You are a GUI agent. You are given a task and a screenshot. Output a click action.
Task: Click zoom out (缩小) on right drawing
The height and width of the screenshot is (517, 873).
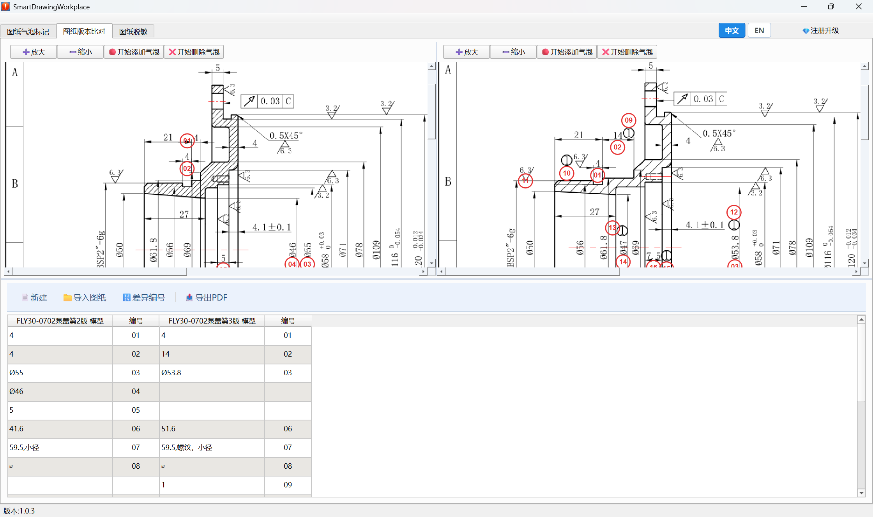pyautogui.click(x=513, y=52)
